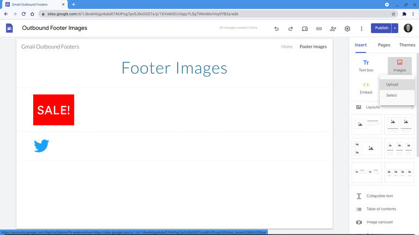Choose the three images column layout
Screen dimensions: 419x235
(x=399, y=148)
